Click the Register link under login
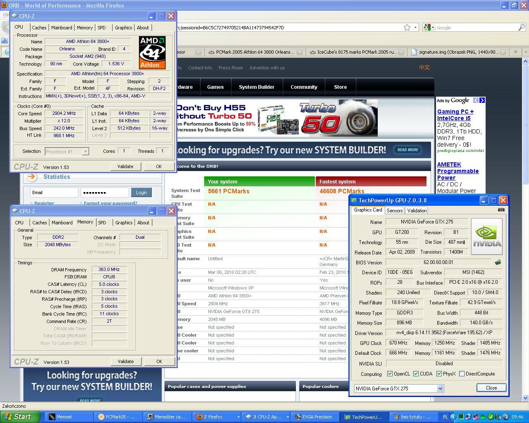This screenshot has height=423, width=529. click(44, 203)
